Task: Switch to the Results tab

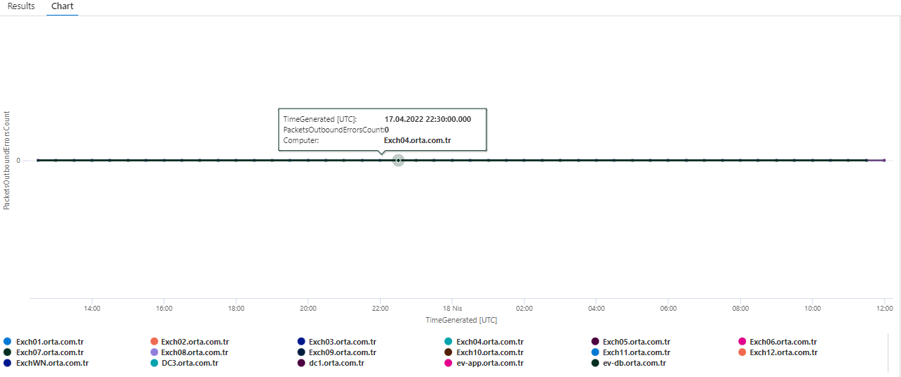Action: pyautogui.click(x=21, y=6)
